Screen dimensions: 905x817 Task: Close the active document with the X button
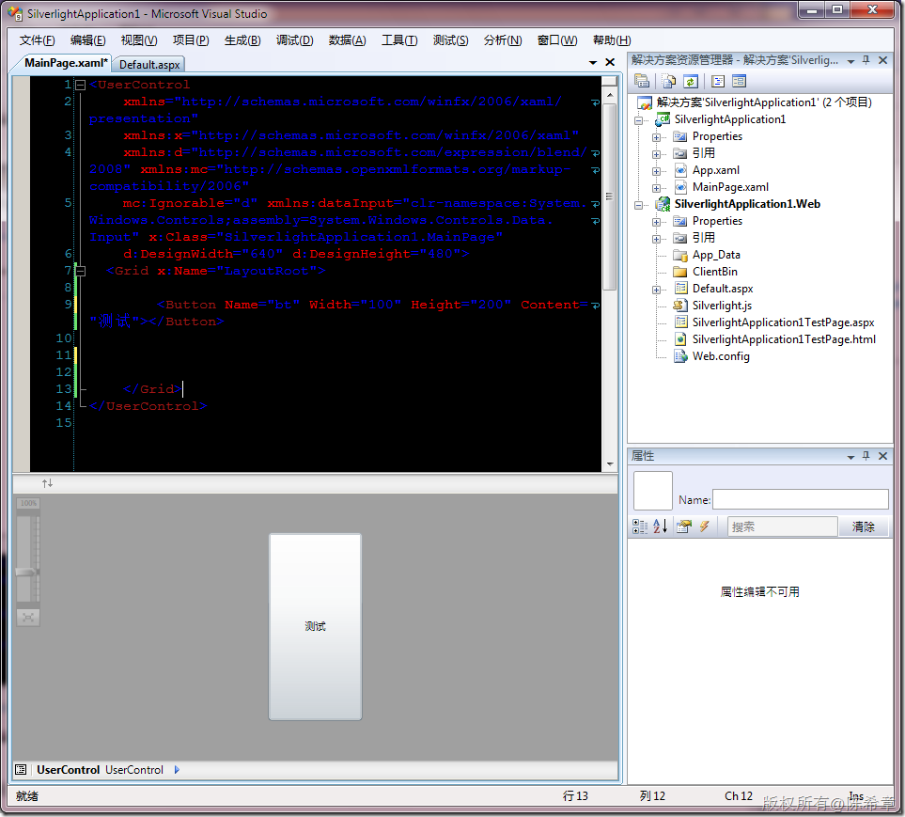pyautogui.click(x=610, y=62)
